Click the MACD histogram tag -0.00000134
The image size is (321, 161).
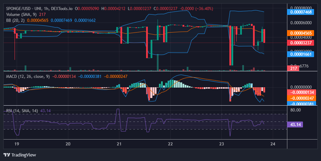pos(302,92)
